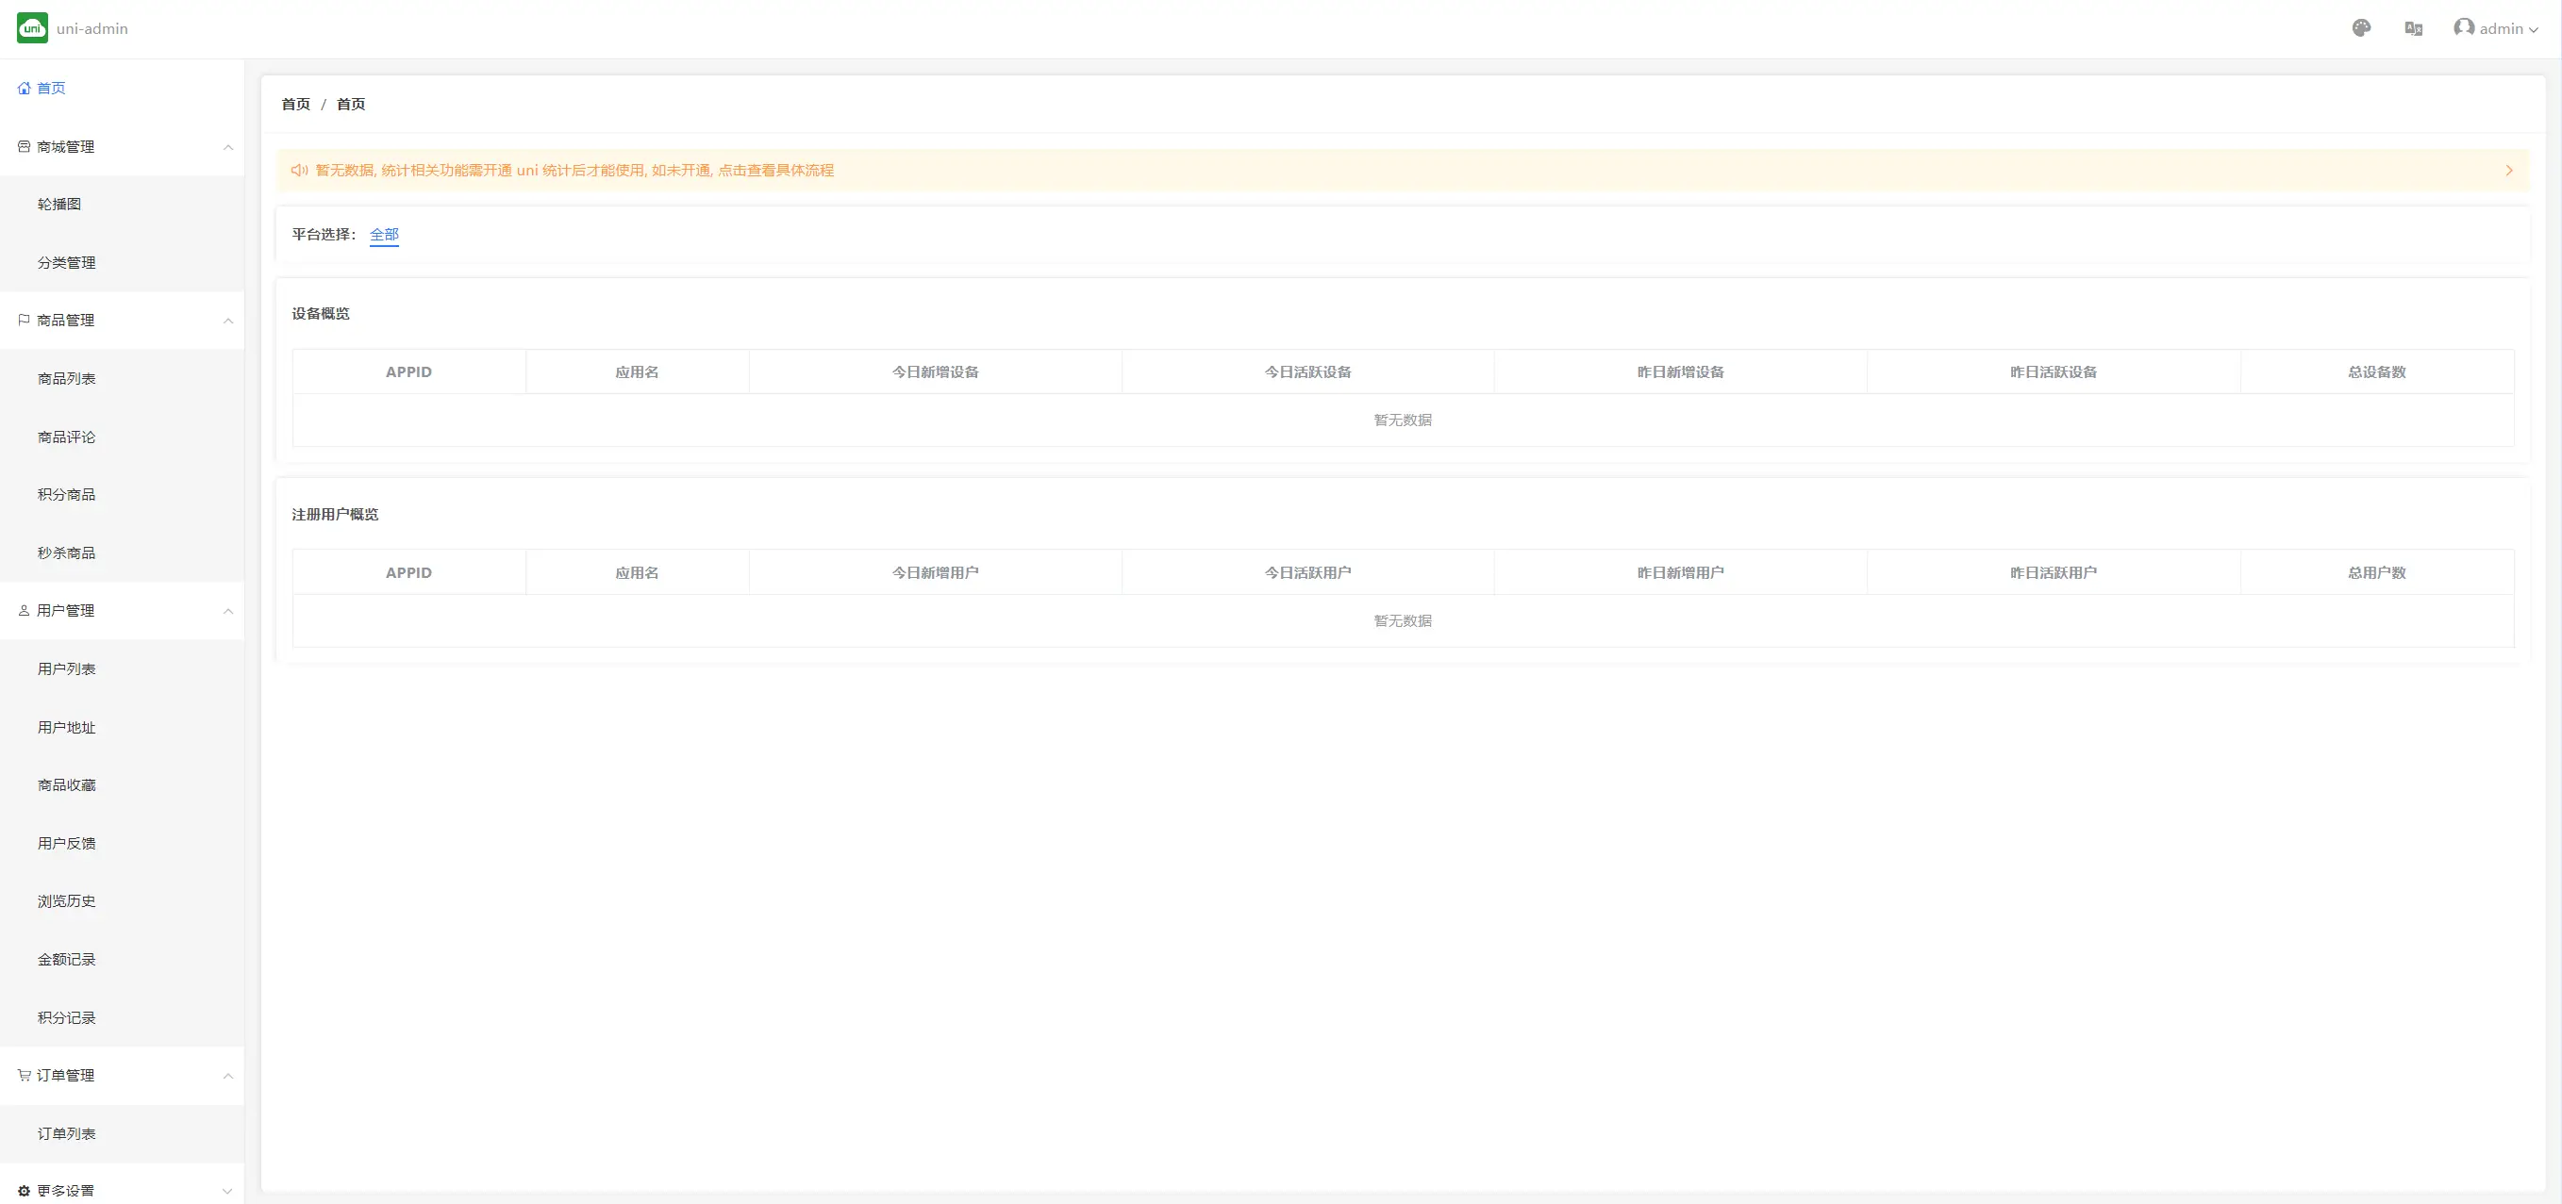Open the theme palette icon

tap(2361, 28)
